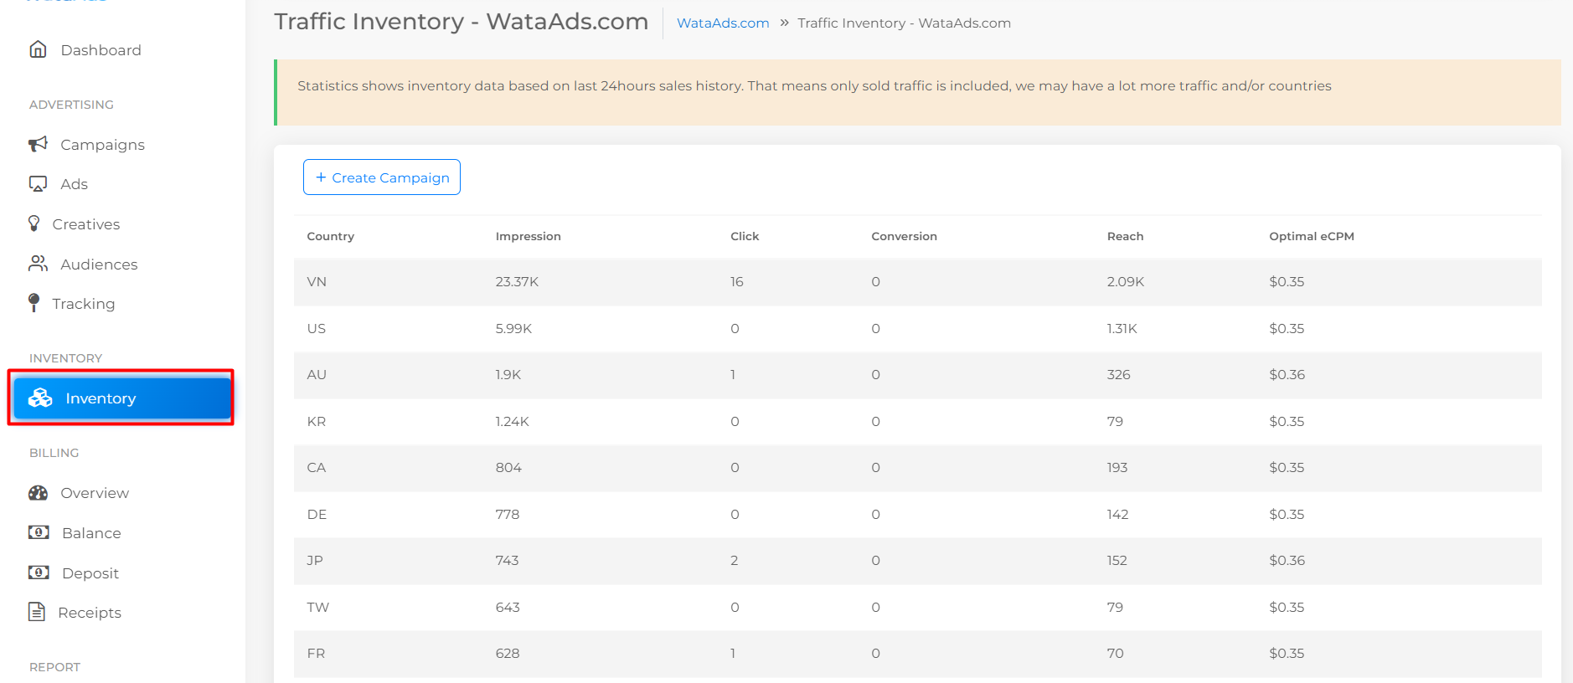Click the Inventory boxes icon
The height and width of the screenshot is (683, 1573).
pyautogui.click(x=40, y=398)
